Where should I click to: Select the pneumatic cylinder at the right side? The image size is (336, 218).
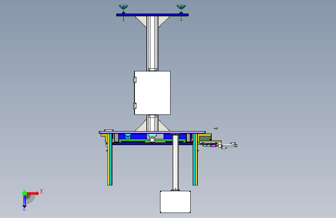pos(229,145)
